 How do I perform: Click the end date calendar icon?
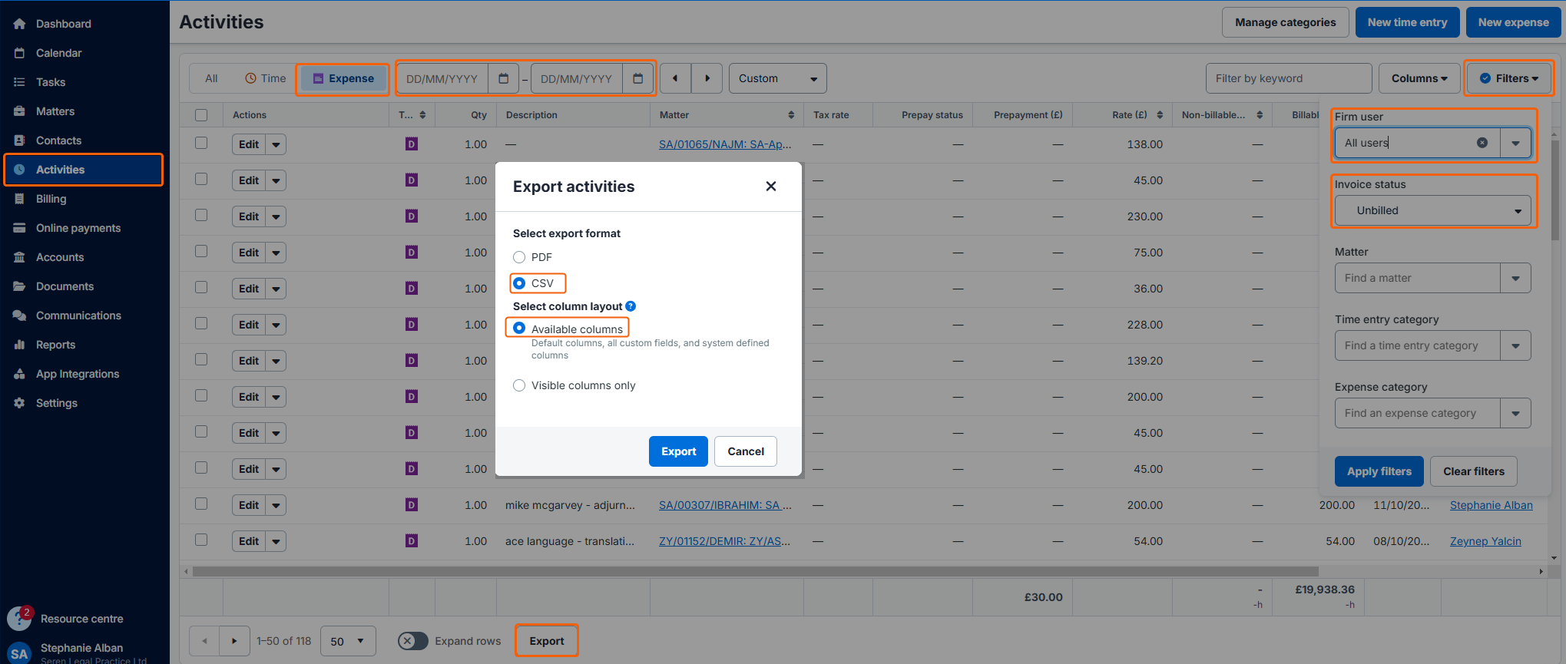[x=637, y=78]
